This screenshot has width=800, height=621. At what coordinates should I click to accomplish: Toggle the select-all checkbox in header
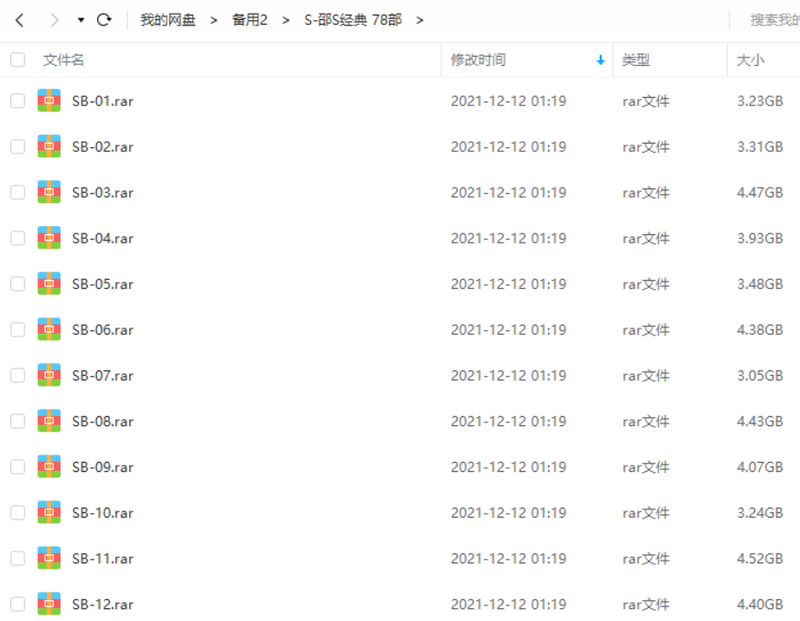click(x=18, y=59)
